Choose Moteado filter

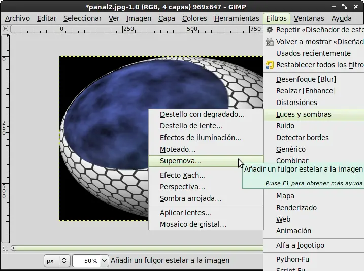point(206,149)
